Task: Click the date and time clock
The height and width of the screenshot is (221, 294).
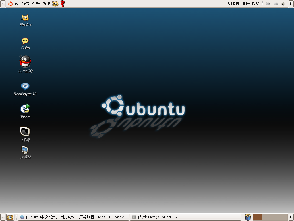Action: [243, 4]
